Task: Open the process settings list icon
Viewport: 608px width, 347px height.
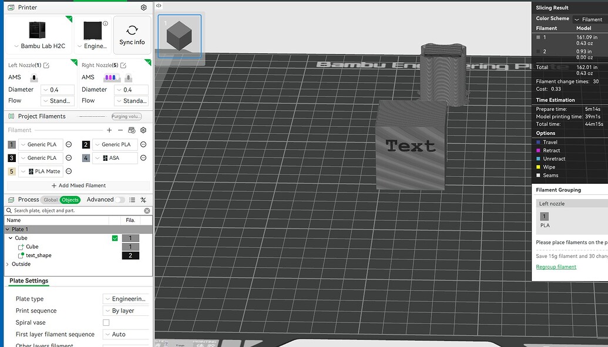Action: click(132, 200)
